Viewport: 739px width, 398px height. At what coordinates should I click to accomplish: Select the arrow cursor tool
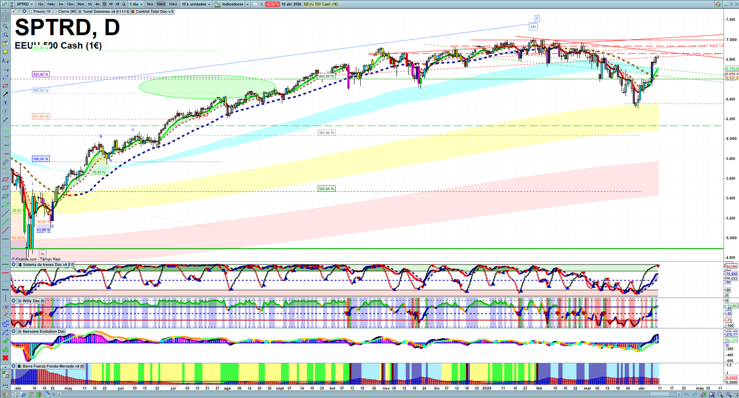tap(5, 18)
